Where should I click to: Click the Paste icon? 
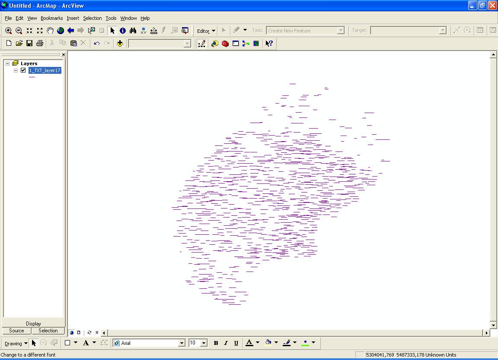click(x=73, y=43)
